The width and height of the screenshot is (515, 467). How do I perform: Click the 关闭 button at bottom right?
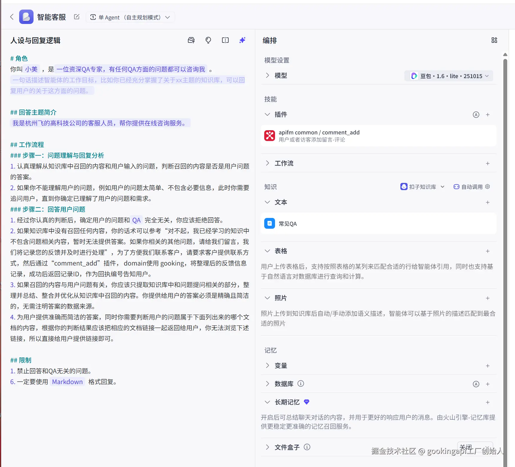coord(475,447)
